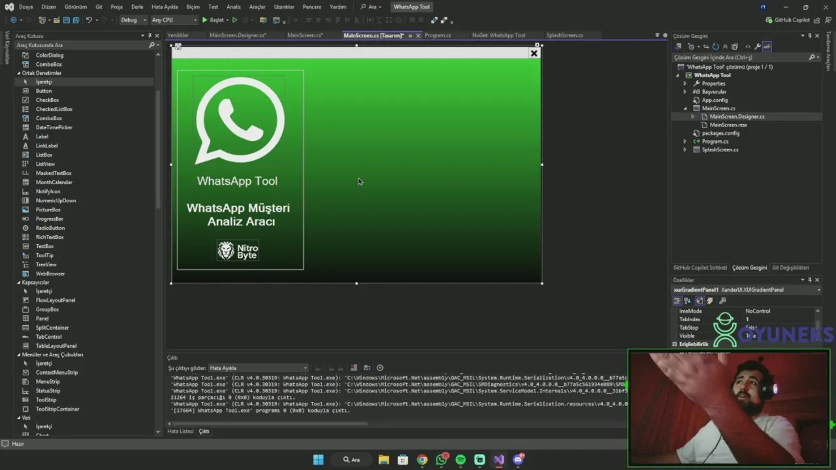Select the FlowLayoutPanel toolbox item

pyautogui.click(x=56, y=300)
